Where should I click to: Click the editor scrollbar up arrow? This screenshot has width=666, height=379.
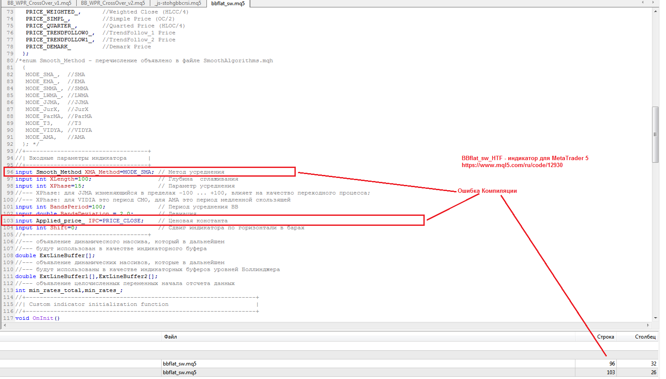tap(656, 11)
